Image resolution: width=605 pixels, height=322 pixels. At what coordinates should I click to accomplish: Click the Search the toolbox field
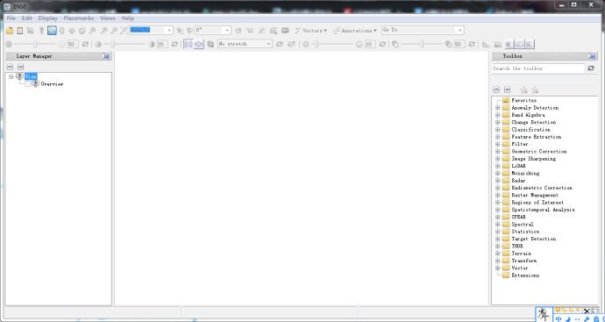click(537, 68)
